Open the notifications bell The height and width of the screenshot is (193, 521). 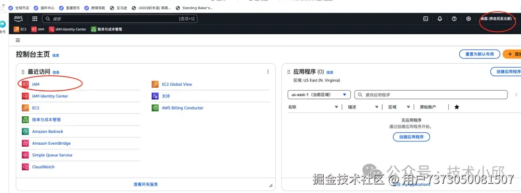[440, 19]
